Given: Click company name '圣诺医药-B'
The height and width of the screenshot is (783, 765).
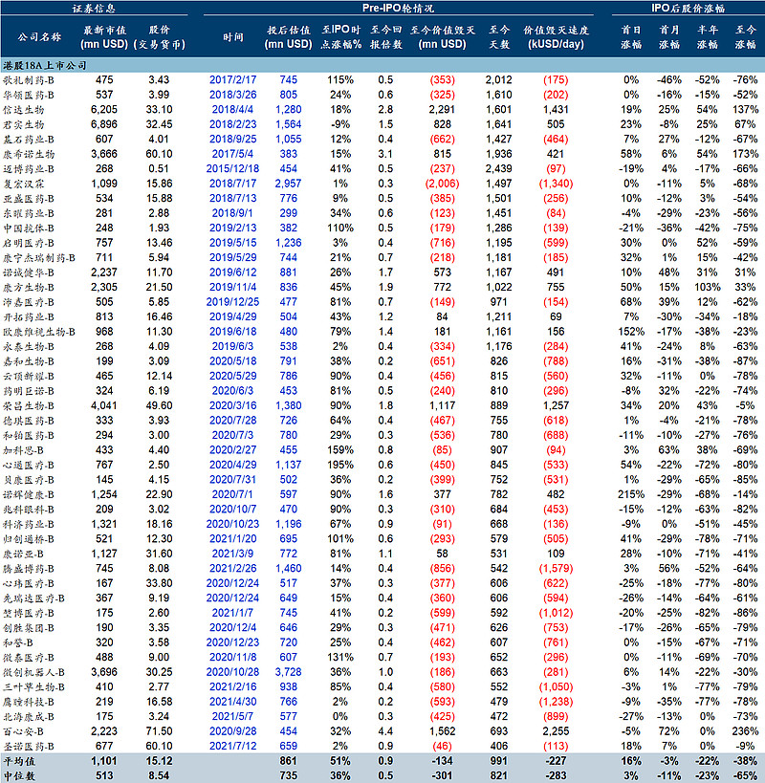Looking at the screenshot, I should click(29, 746).
